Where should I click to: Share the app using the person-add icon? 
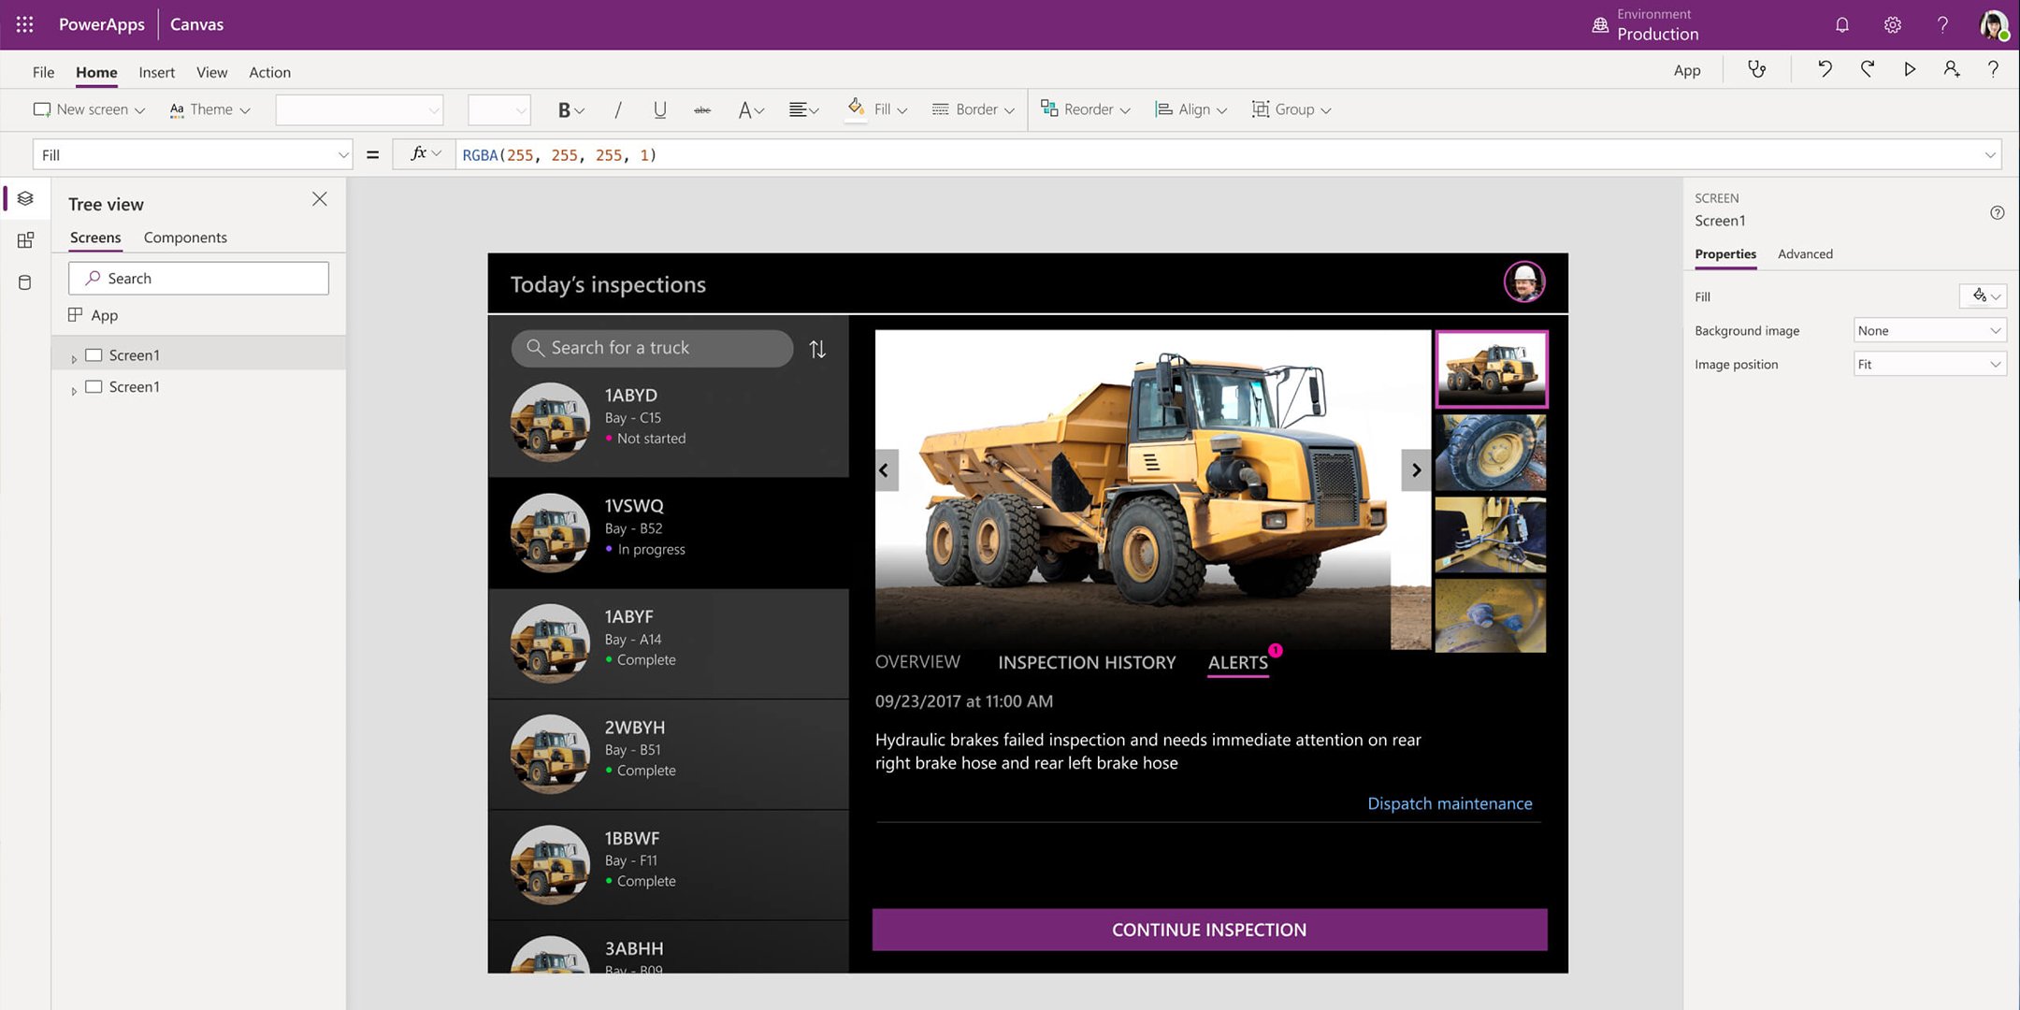pyautogui.click(x=1952, y=69)
